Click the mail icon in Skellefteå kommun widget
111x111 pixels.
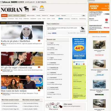81,64
